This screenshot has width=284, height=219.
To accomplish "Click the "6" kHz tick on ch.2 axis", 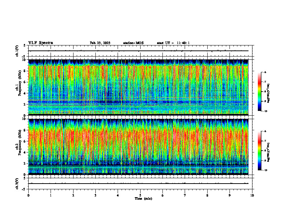I will [x=25, y=141].
